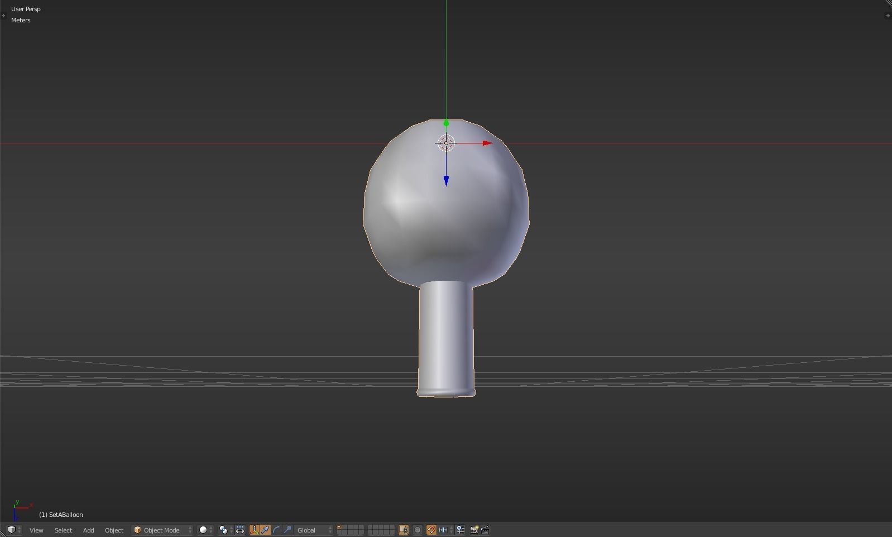This screenshot has width=892, height=537.
Task: Toggle proportional editing mode
Action: click(418, 530)
